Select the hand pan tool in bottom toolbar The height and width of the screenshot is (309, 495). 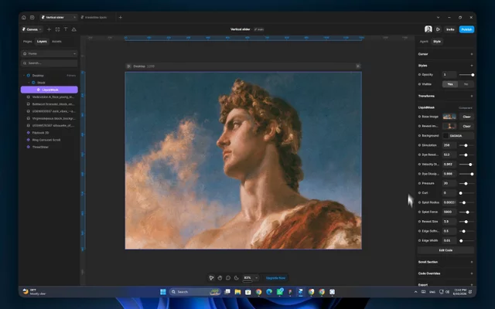pos(220,278)
